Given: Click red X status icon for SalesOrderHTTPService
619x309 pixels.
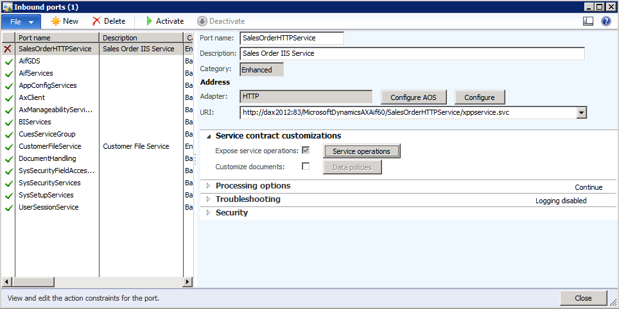Looking at the screenshot, I should (x=8, y=49).
